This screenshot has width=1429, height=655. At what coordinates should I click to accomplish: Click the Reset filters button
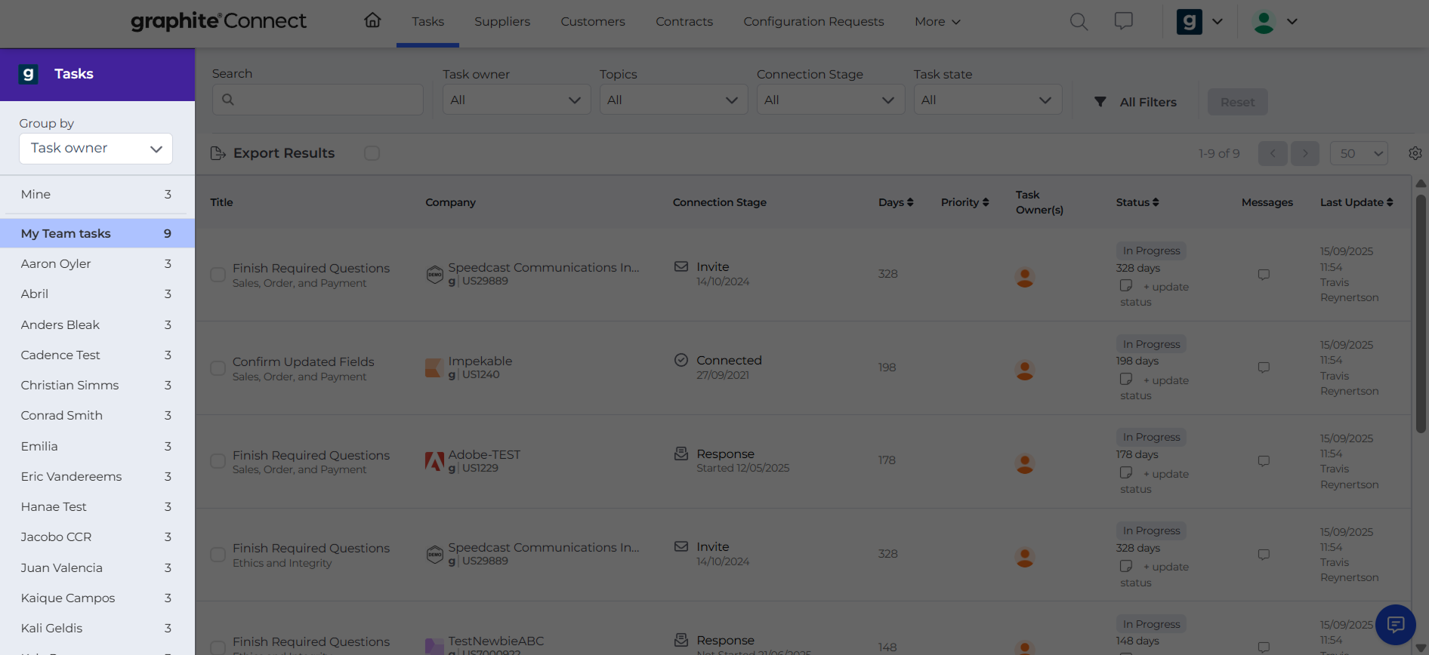point(1237,102)
